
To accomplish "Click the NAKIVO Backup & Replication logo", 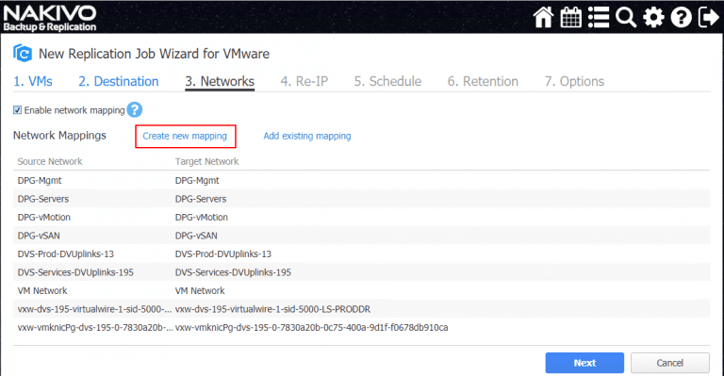I will coord(50,18).
